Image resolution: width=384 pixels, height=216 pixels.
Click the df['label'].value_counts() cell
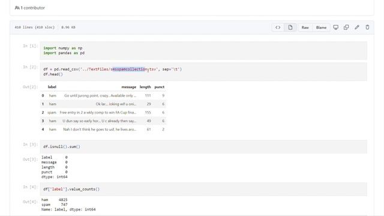[x=203, y=189]
